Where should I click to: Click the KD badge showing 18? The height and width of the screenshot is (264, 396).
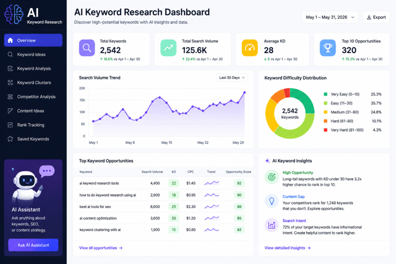pyautogui.click(x=174, y=195)
